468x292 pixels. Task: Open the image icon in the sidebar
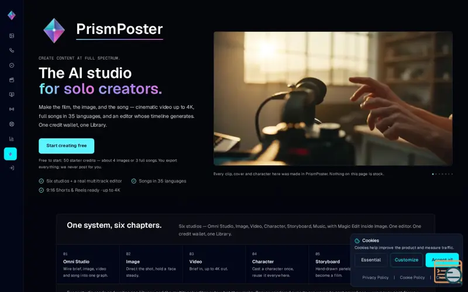click(12, 36)
